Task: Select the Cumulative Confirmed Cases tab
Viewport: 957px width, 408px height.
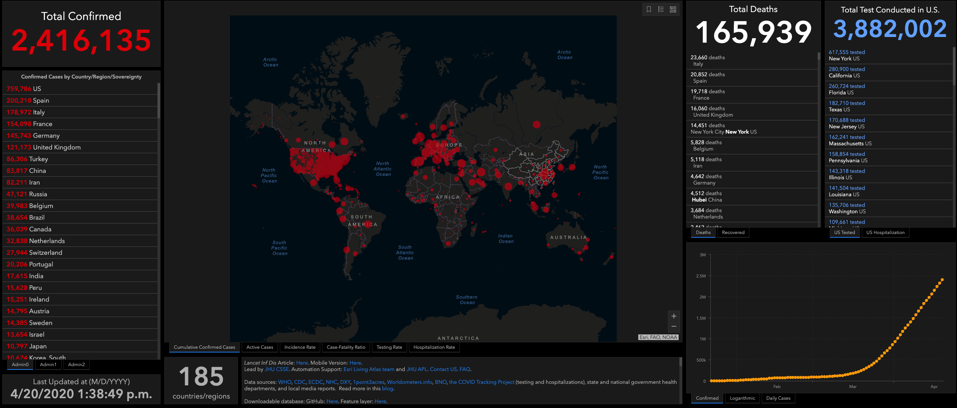Action: coord(204,347)
